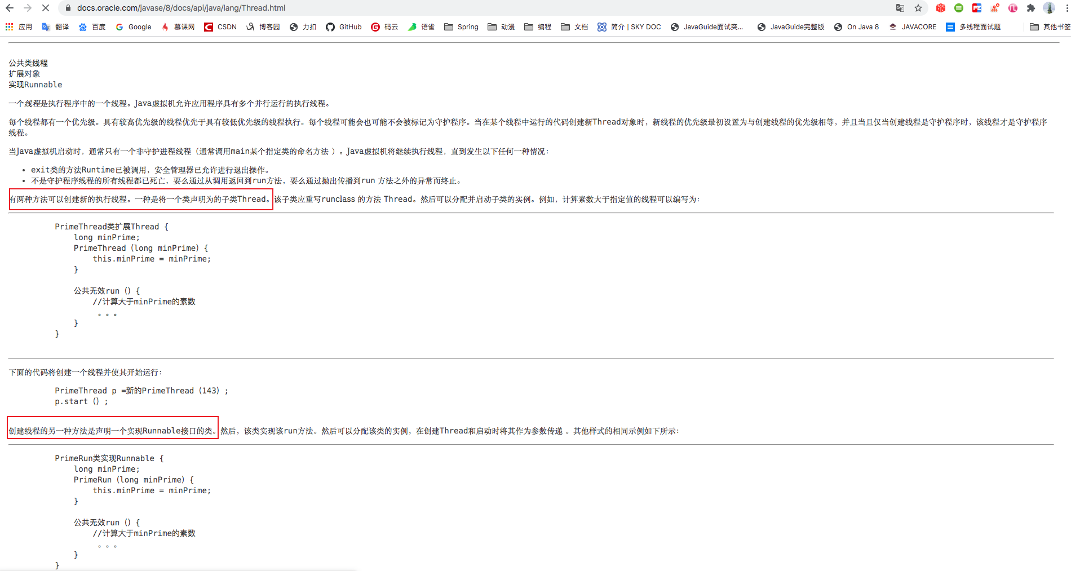
Task: Open the JAVACORE bookmark
Action: point(912,27)
